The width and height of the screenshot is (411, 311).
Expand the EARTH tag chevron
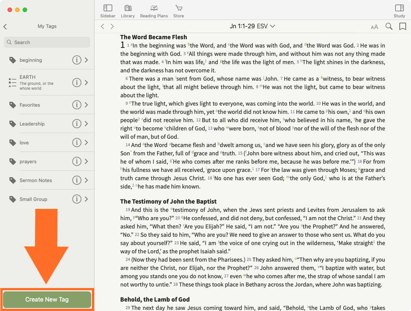tap(87, 83)
